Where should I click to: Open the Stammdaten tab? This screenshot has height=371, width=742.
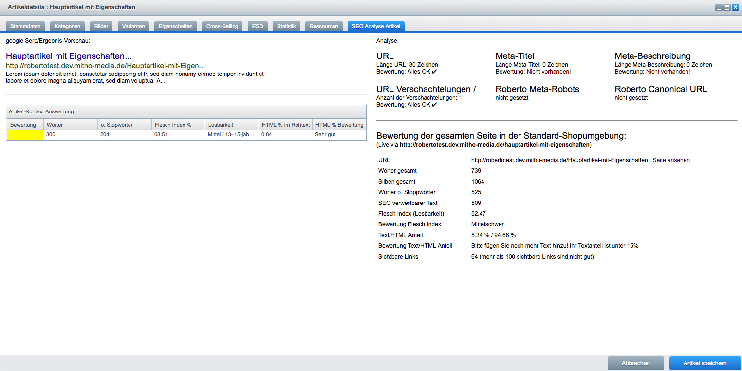coord(25,26)
